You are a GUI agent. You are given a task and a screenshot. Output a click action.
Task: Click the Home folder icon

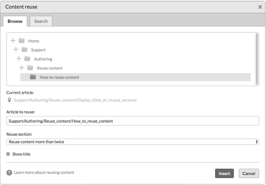pyautogui.click(x=22, y=41)
